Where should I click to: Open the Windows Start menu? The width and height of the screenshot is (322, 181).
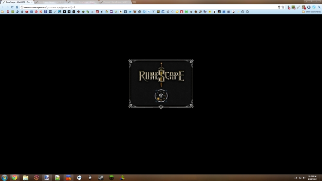pos(4,178)
